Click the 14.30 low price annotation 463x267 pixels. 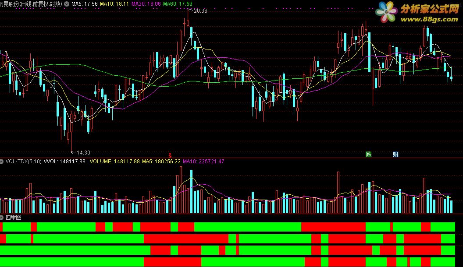(x=83, y=153)
